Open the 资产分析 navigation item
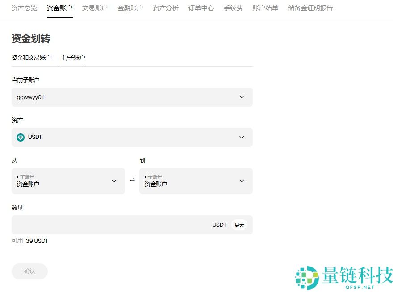The width and height of the screenshot is (393, 292). [165, 8]
